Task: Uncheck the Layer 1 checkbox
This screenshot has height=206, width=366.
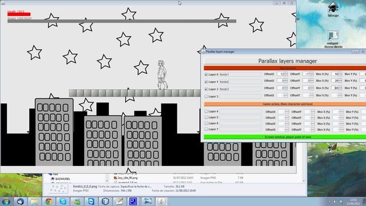Action: (206, 82)
